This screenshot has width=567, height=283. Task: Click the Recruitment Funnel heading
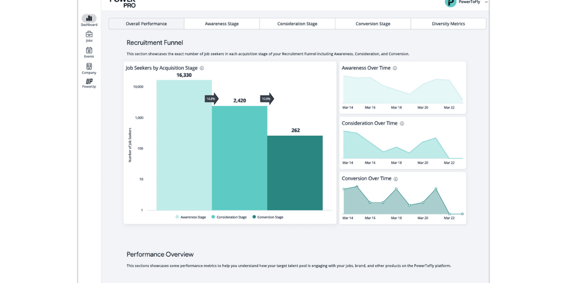tap(155, 43)
